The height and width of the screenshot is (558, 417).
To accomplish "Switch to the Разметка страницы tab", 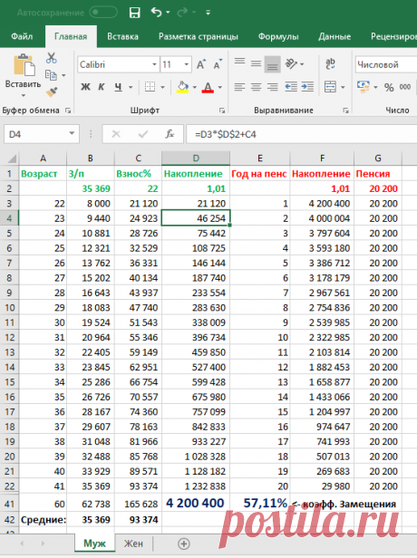I will (199, 36).
